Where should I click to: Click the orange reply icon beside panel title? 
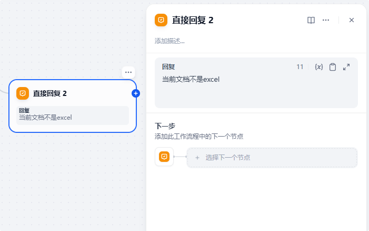[x=161, y=20]
